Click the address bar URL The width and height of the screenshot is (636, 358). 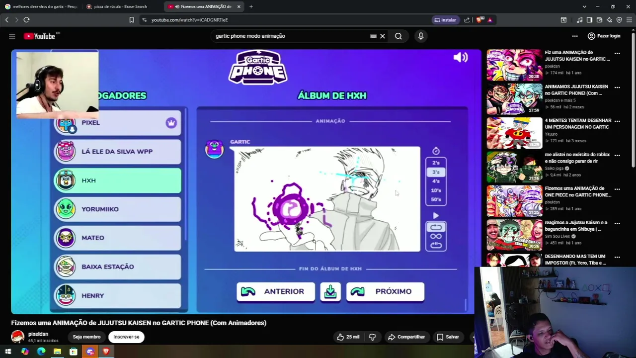click(x=189, y=20)
